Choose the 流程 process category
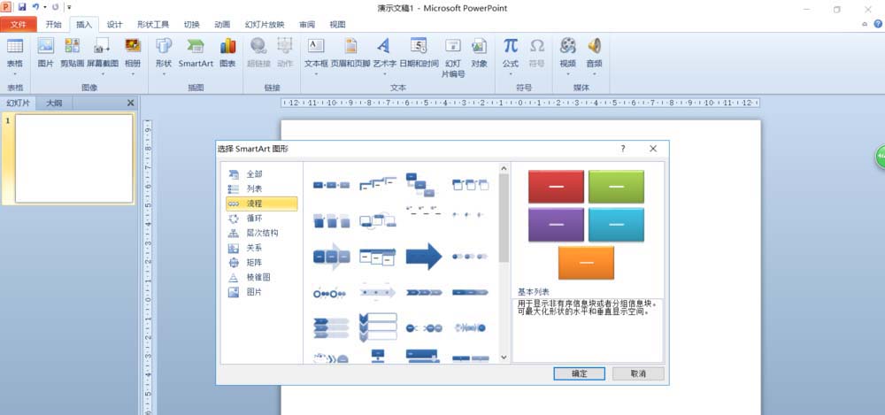This screenshot has width=885, height=415. click(261, 204)
